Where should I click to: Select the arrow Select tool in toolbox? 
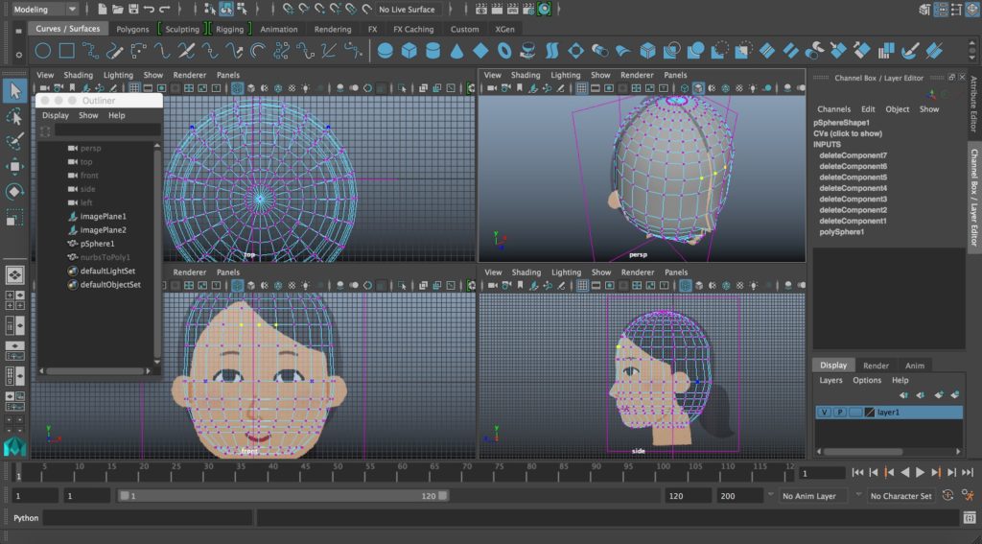(x=14, y=91)
